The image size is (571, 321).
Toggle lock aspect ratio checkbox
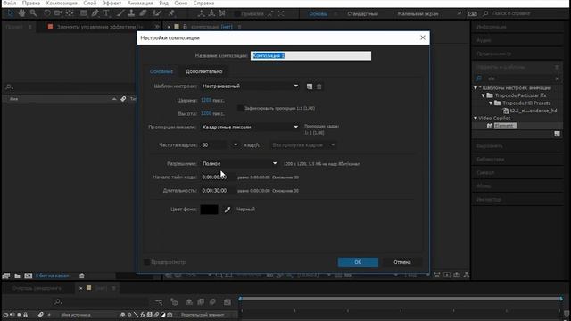(x=240, y=108)
